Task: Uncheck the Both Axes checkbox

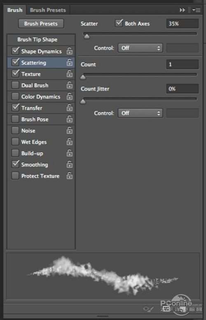Action: pyautogui.click(x=119, y=23)
